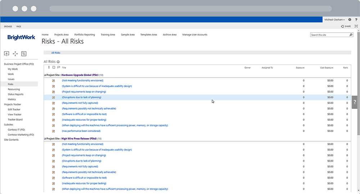The width and height of the screenshot is (360, 194).
Task: Open Issues in sidebar
Action: click(x=11, y=79)
